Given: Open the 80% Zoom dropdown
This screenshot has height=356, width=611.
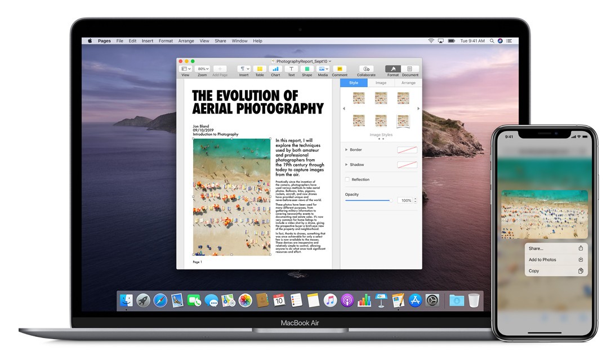Looking at the screenshot, I should [x=202, y=69].
